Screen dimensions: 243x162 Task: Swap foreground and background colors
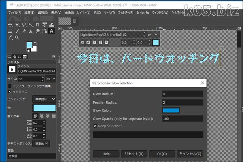click(x=35, y=43)
